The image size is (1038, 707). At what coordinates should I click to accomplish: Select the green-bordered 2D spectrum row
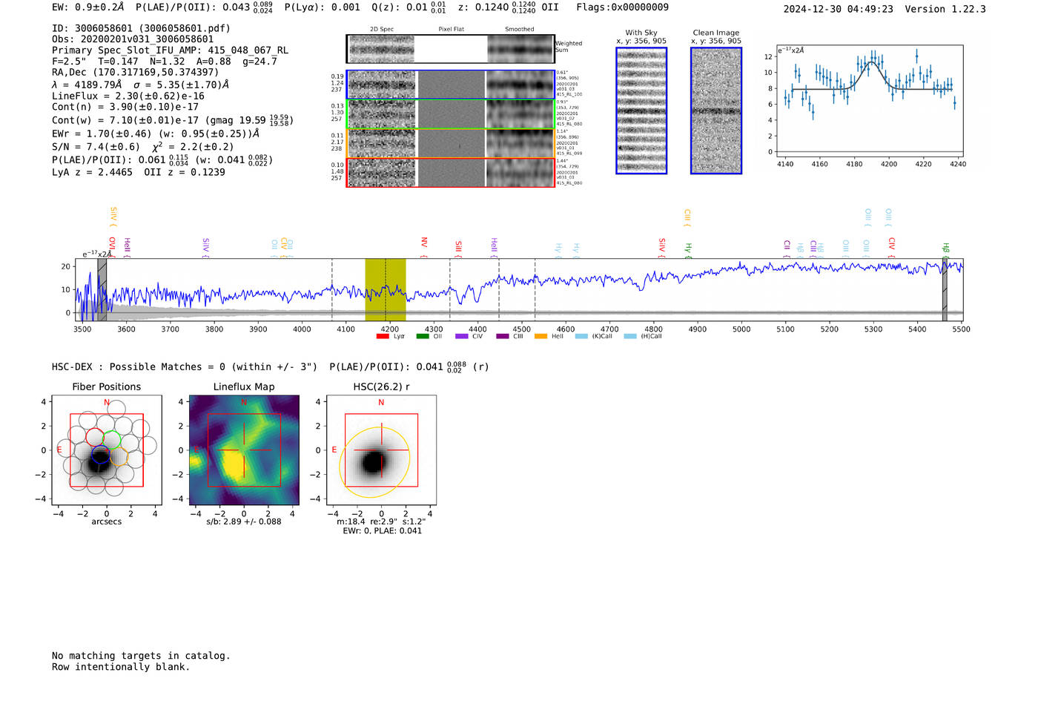pos(450,114)
